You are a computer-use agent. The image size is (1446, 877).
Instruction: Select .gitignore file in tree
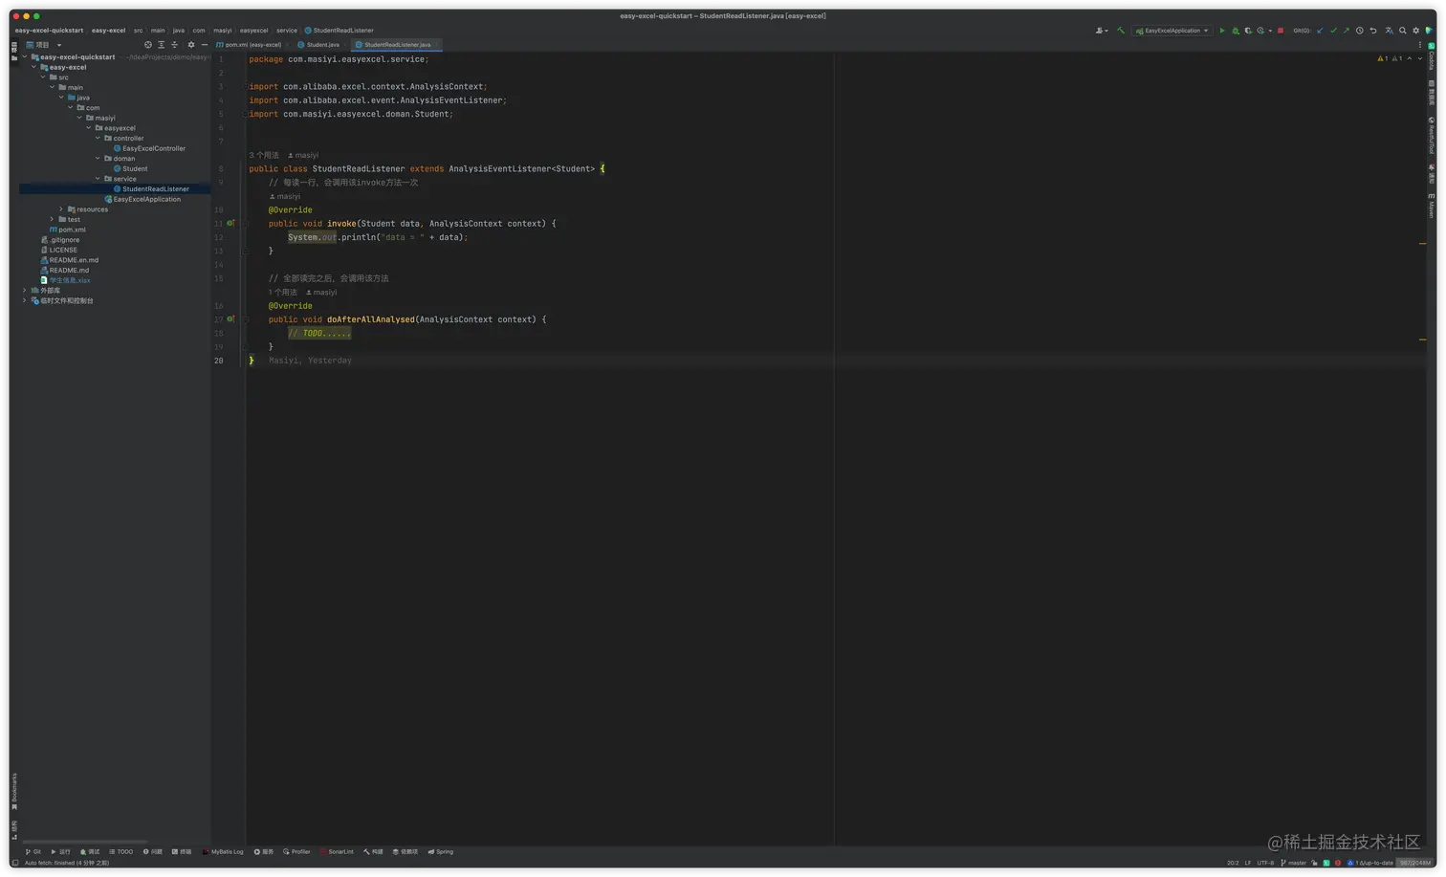click(60, 239)
